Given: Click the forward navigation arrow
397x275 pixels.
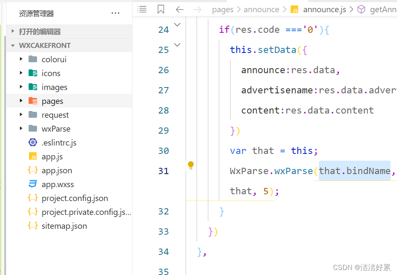Looking at the screenshot, I should click(197, 9).
